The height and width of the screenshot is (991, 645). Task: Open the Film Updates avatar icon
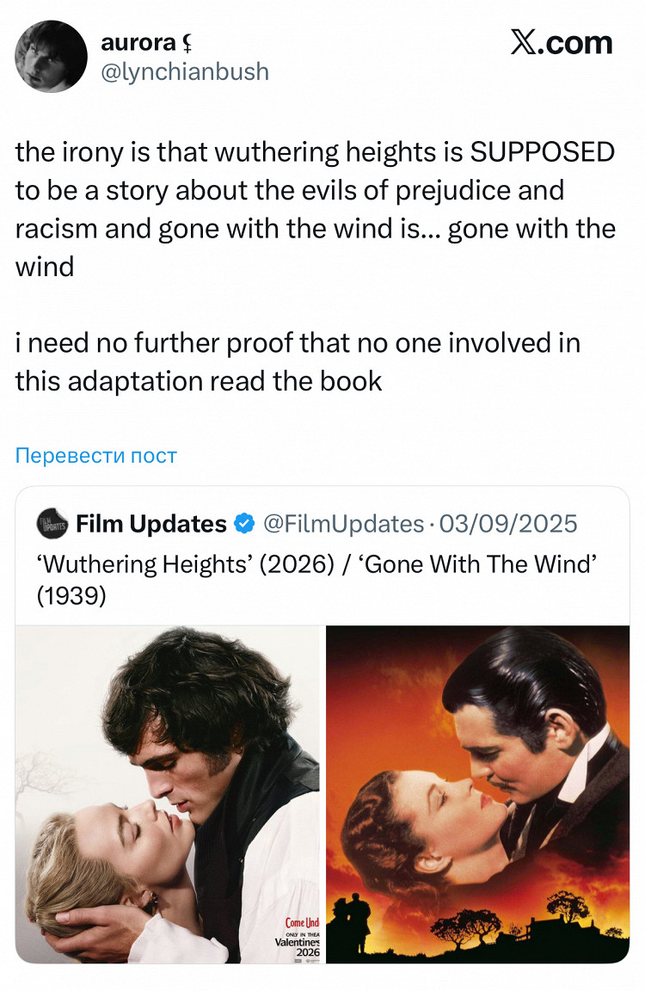pos(52,523)
